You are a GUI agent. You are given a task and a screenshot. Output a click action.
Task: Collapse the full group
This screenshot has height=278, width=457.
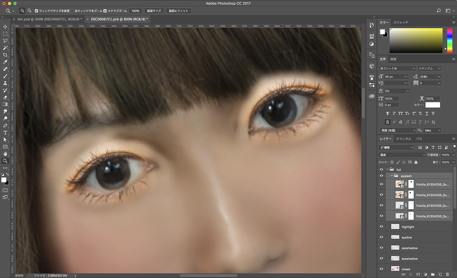(x=388, y=170)
